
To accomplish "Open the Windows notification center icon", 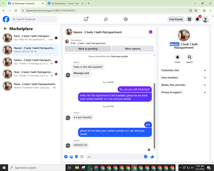I will 209,168.
